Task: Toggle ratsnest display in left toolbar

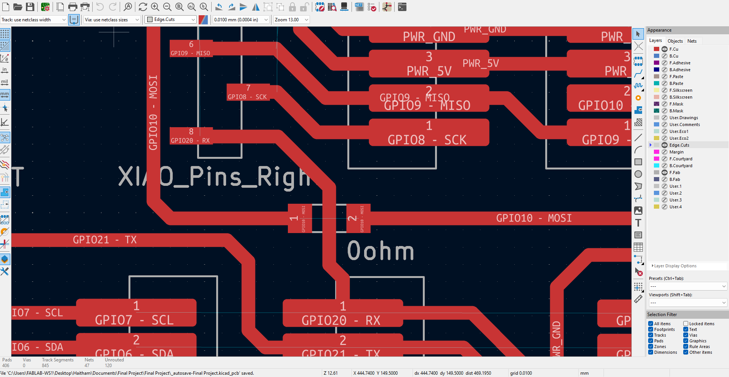Action: pyautogui.click(x=5, y=137)
